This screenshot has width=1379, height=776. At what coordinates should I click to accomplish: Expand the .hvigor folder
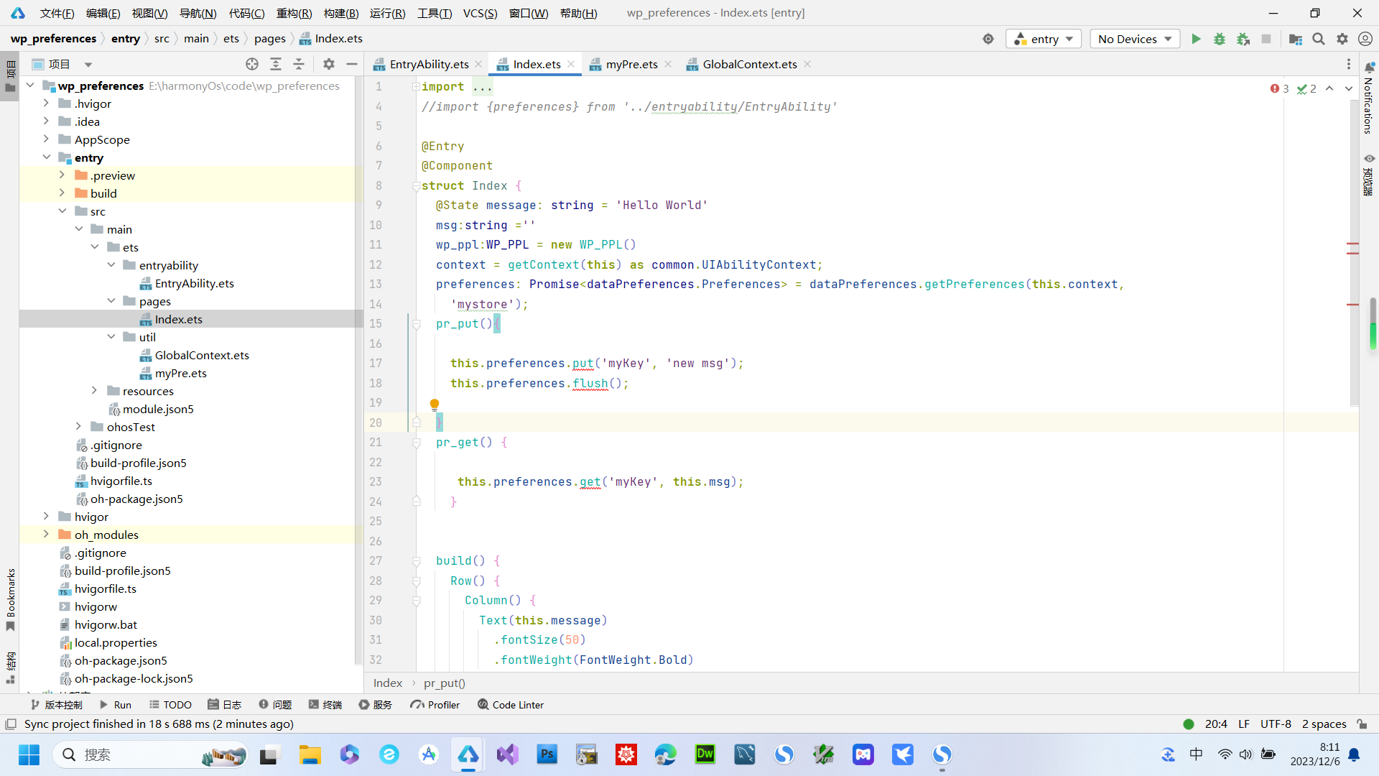(x=46, y=103)
